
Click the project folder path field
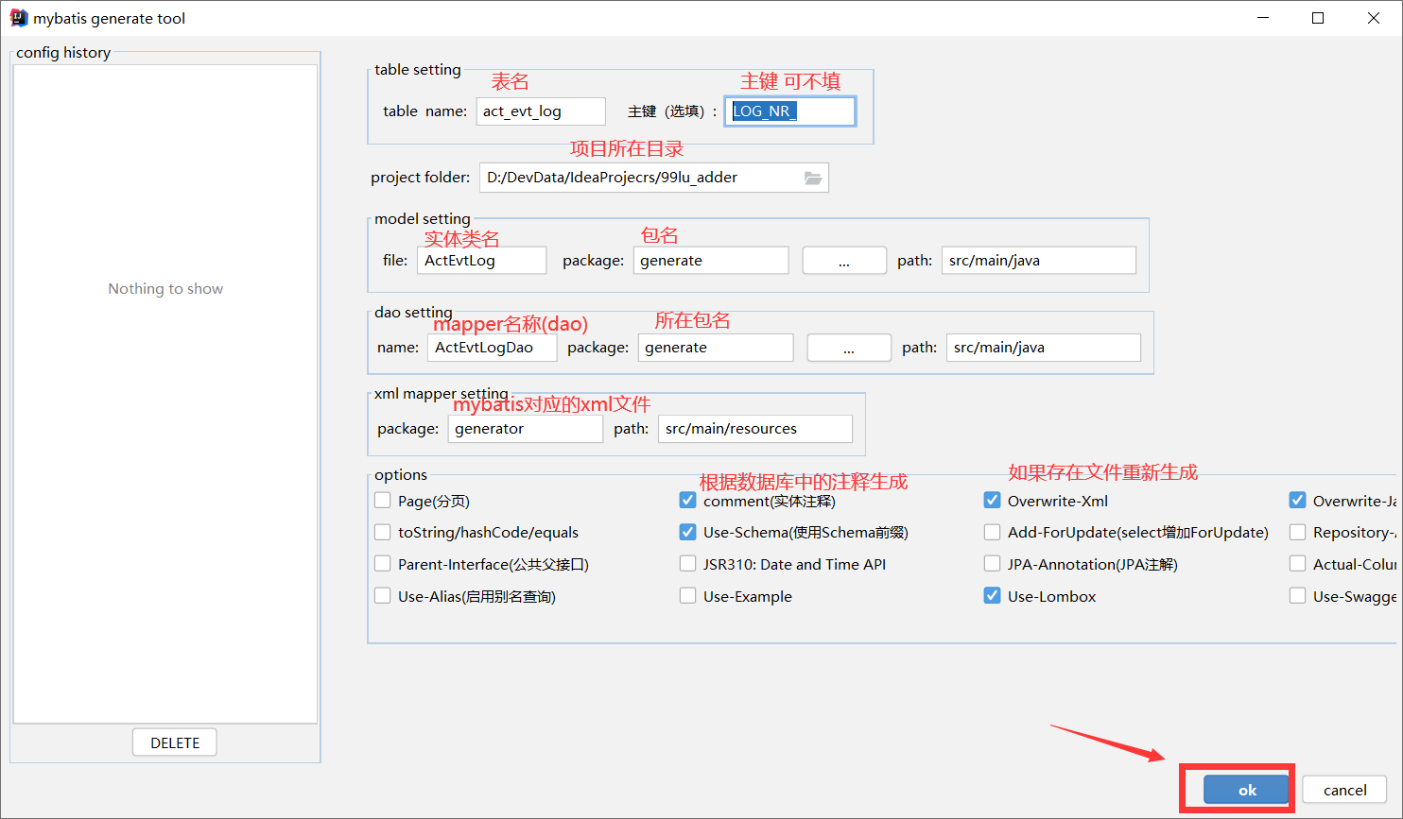(x=654, y=178)
